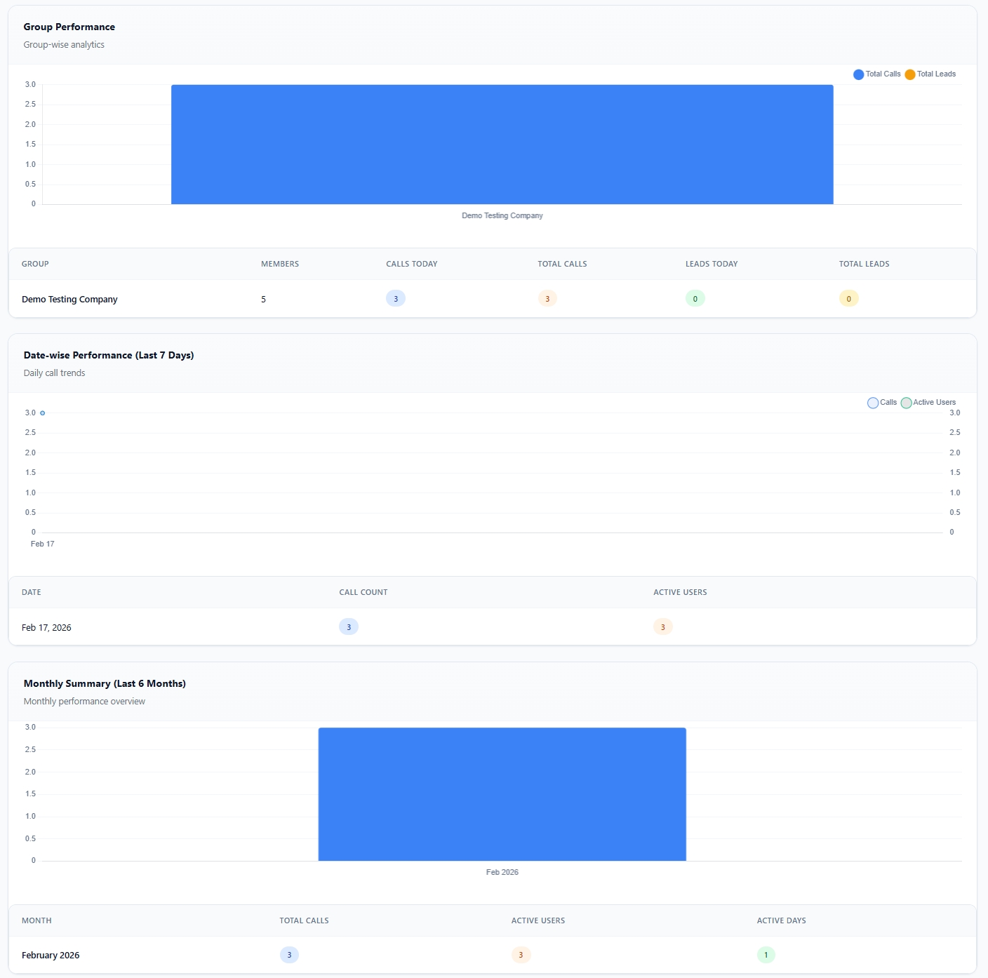Toggle the Total Leads series visibility
The height and width of the screenshot is (978, 988).
pyautogui.click(x=930, y=74)
